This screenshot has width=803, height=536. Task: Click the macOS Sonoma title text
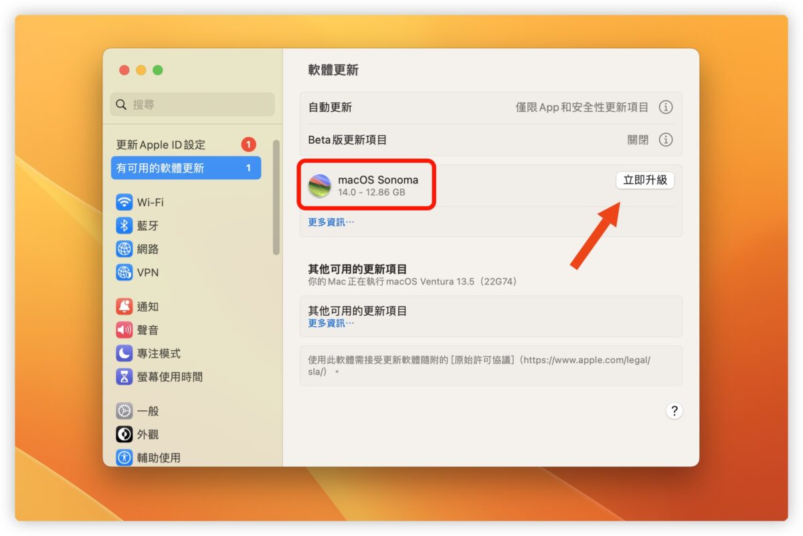378,179
